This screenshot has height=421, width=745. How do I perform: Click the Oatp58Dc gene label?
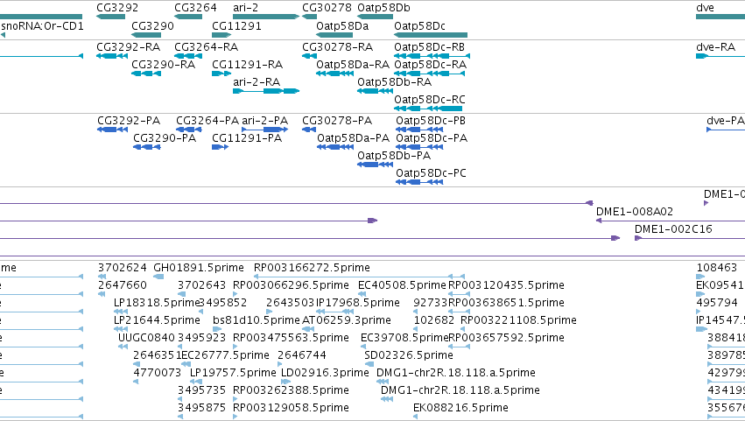(419, 25)
